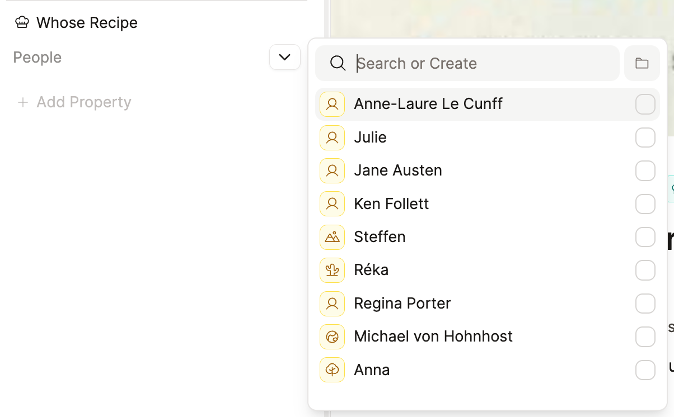Collapse the People dropdown chevron
This screenshot has width=674, height=417.
(x=284, y=57)
